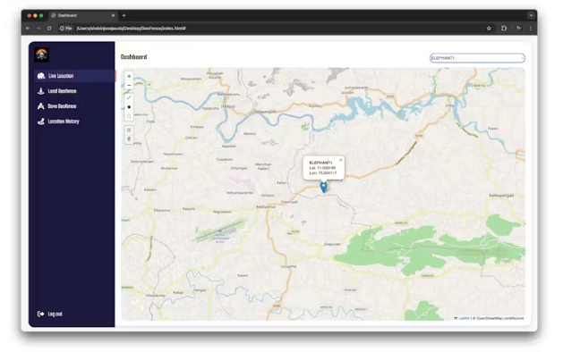Open a new browser tab
This screenshot has width=563, height=352.
click(124, 15)
